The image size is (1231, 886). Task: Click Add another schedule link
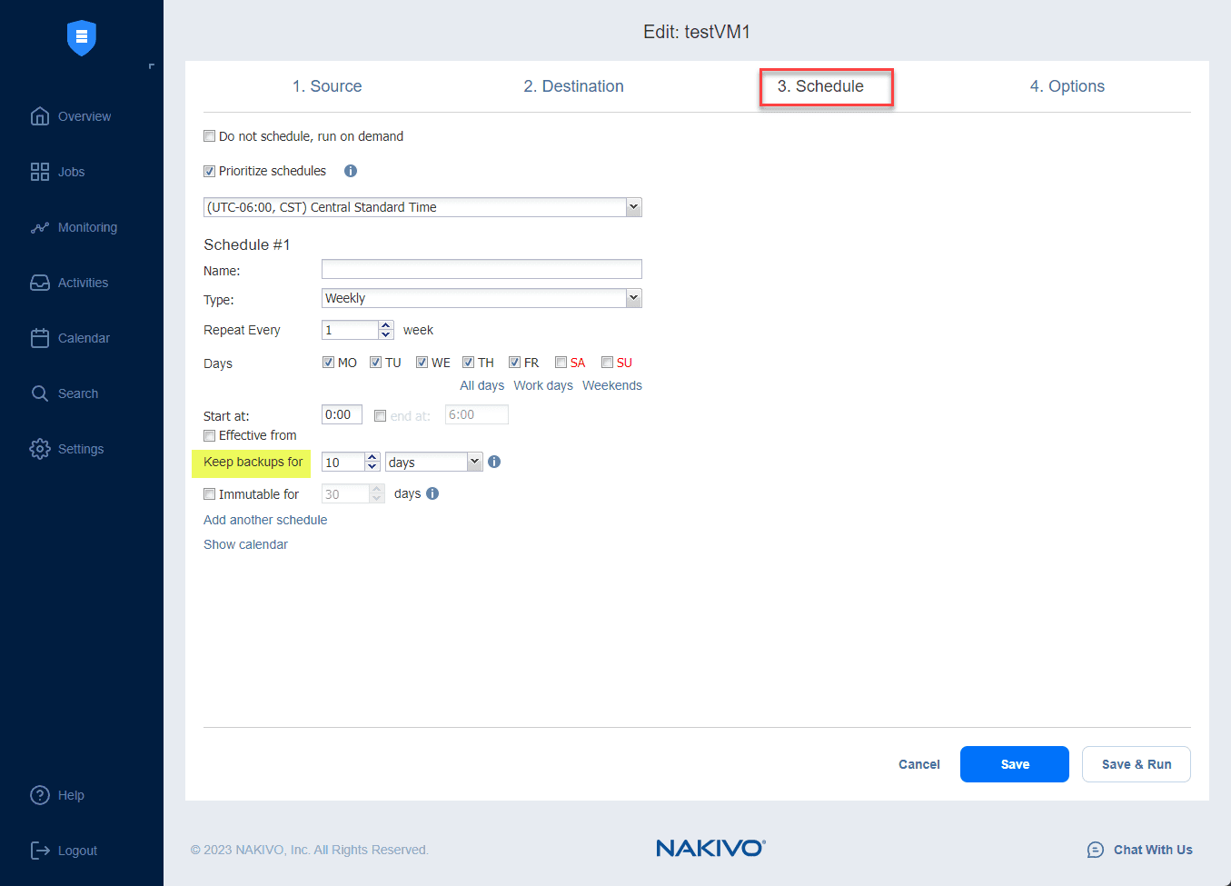pos(265,520)
